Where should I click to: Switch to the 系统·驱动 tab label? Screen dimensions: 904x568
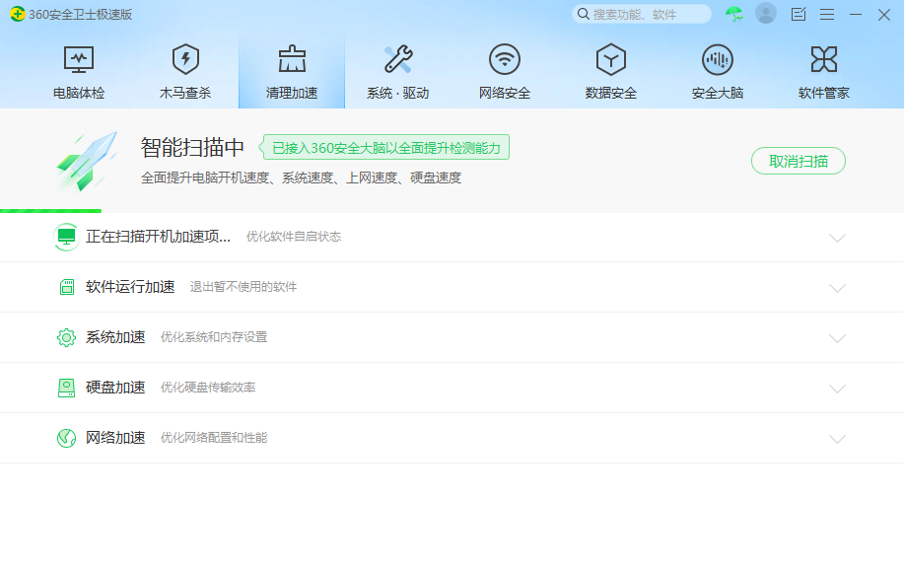tap(398, 93)
